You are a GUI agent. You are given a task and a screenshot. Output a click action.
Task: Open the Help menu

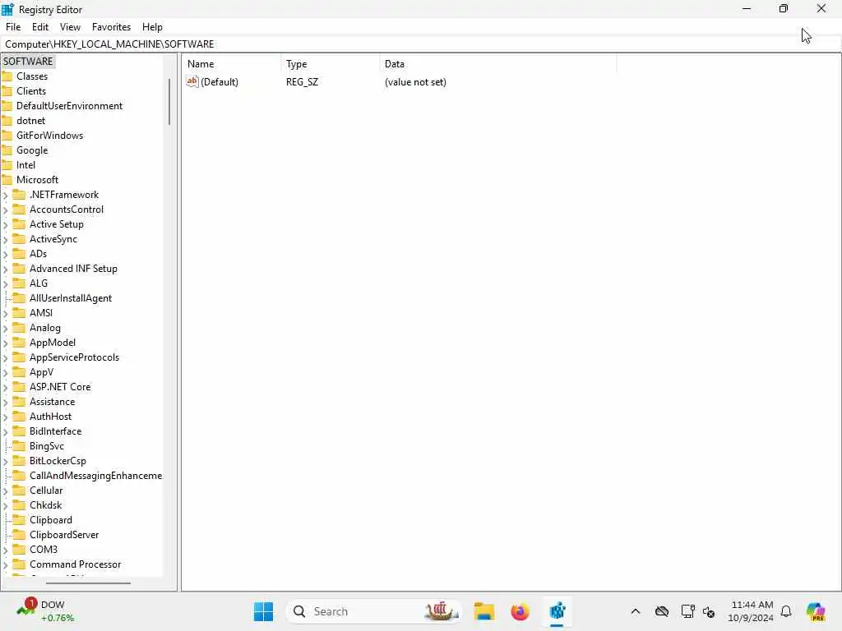click(152, 27)
